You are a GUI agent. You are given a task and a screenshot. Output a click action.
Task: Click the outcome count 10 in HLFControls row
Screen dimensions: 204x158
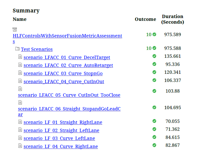tap(149, 35)
